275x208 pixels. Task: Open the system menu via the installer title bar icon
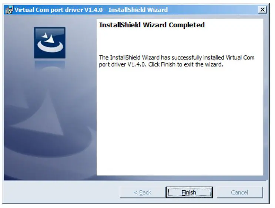coord(9,10)
